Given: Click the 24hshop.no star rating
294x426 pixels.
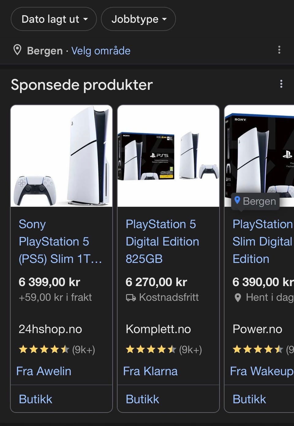Looking at the screenshot, I should click(44, 349).
